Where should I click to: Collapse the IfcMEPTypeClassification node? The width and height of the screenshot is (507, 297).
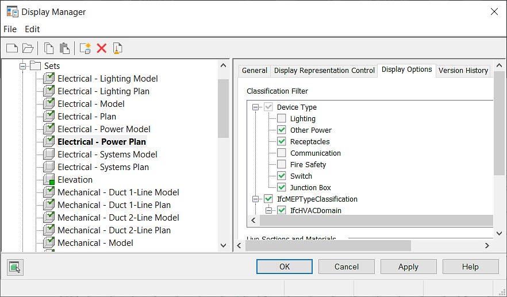tap(255, 199)
